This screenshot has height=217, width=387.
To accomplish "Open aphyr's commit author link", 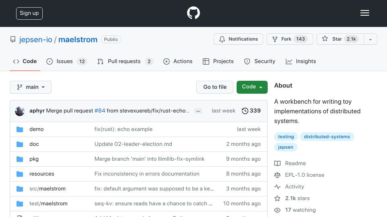I will tap(37, 111).
